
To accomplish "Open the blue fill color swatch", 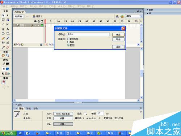I will 8,69.
